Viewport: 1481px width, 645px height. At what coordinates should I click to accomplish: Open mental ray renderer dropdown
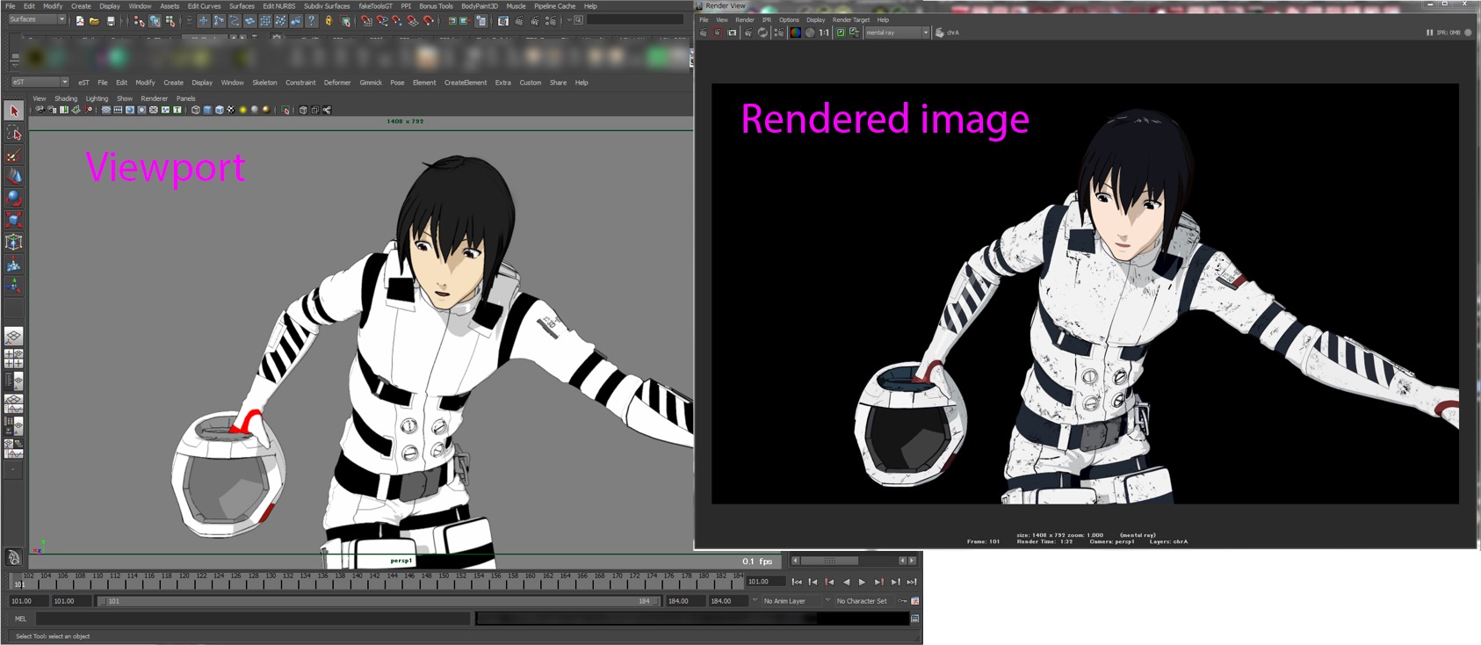click(x=897, y=33)
